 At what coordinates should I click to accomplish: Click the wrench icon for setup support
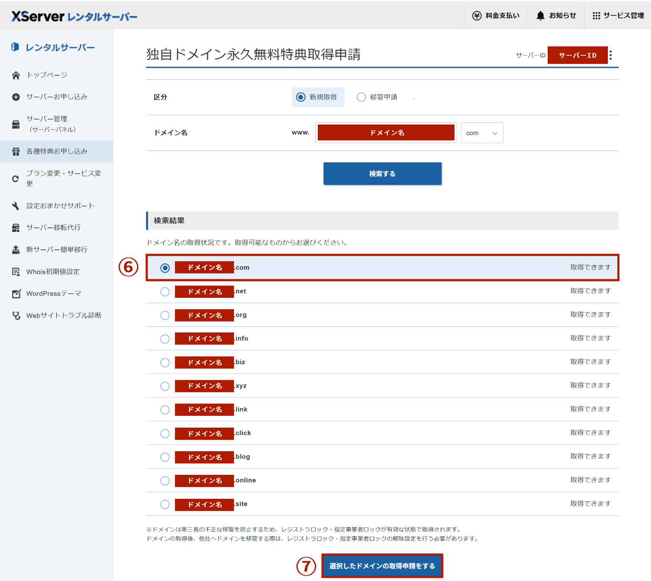pos(16,206)
